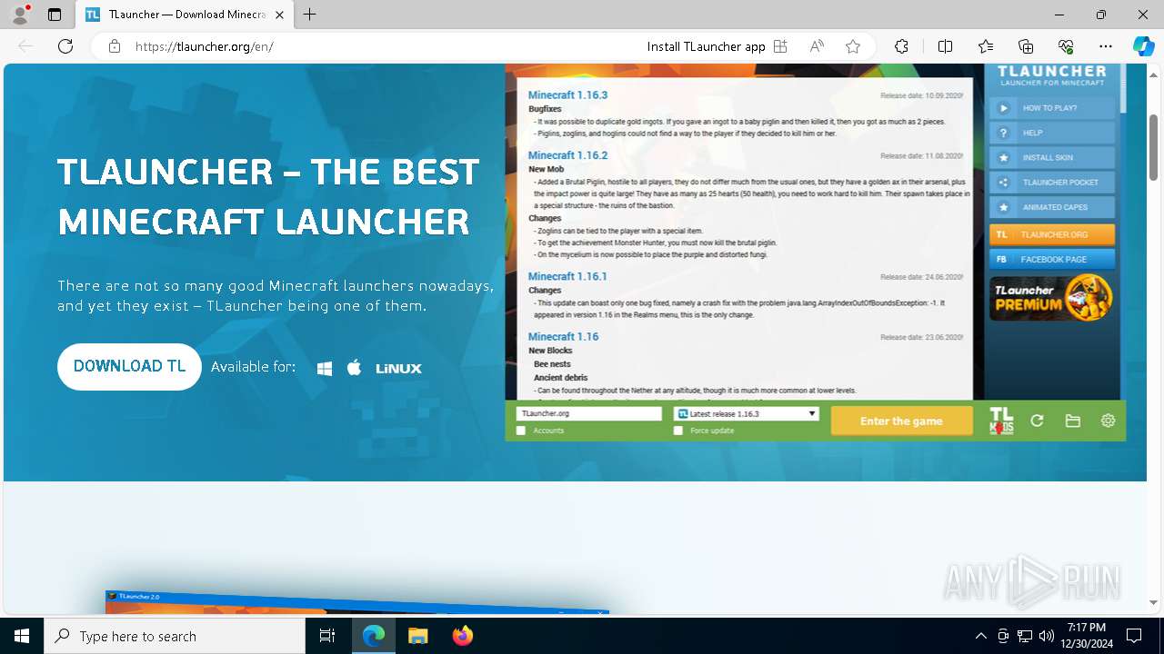Open Browser essentials heart icon
This screenshot has width=1164, height=654.
point(1066,46)
